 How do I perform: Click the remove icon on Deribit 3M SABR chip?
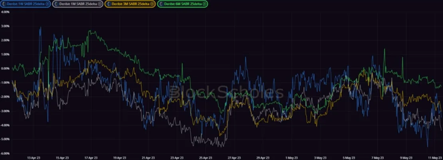coord(152,4)
